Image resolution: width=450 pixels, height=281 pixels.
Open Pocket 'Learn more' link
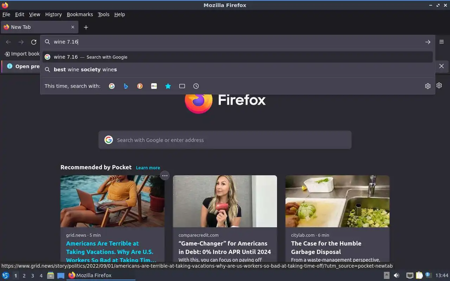point(148,168)
